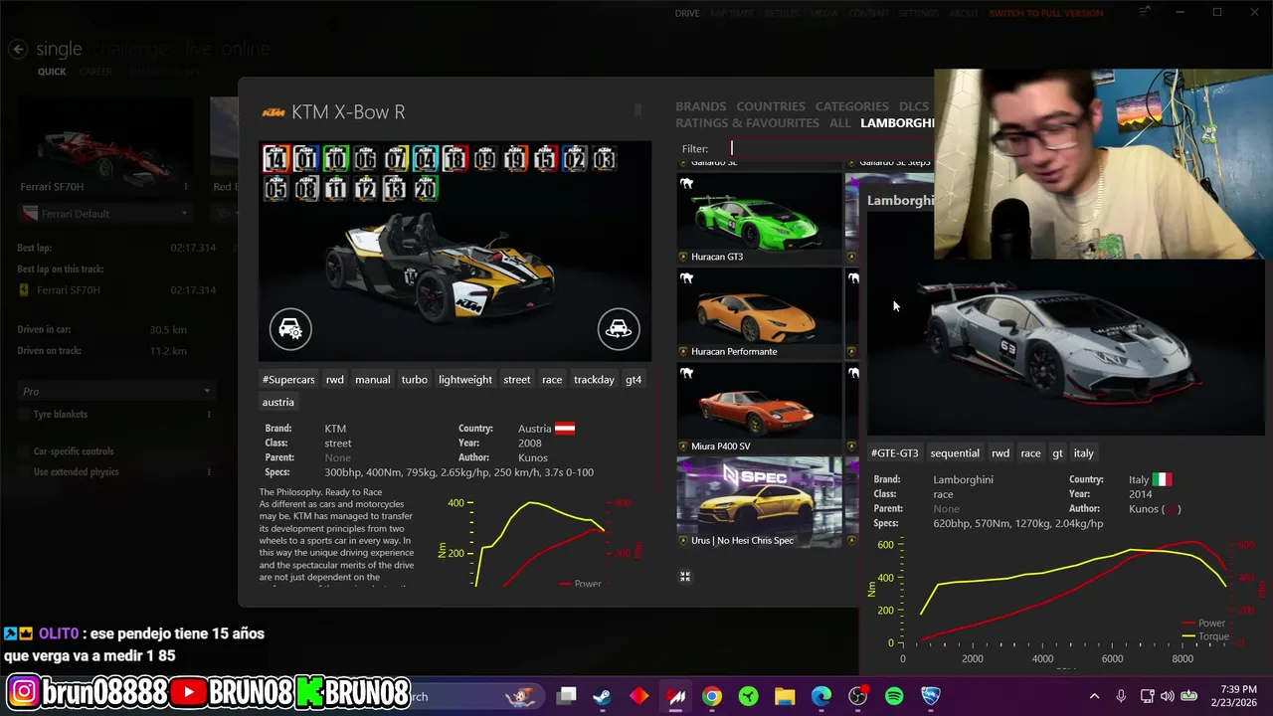Select skin number 11 livery icon
The height and width of the screenshot is (716, 1273).
[x=335, y=189]
